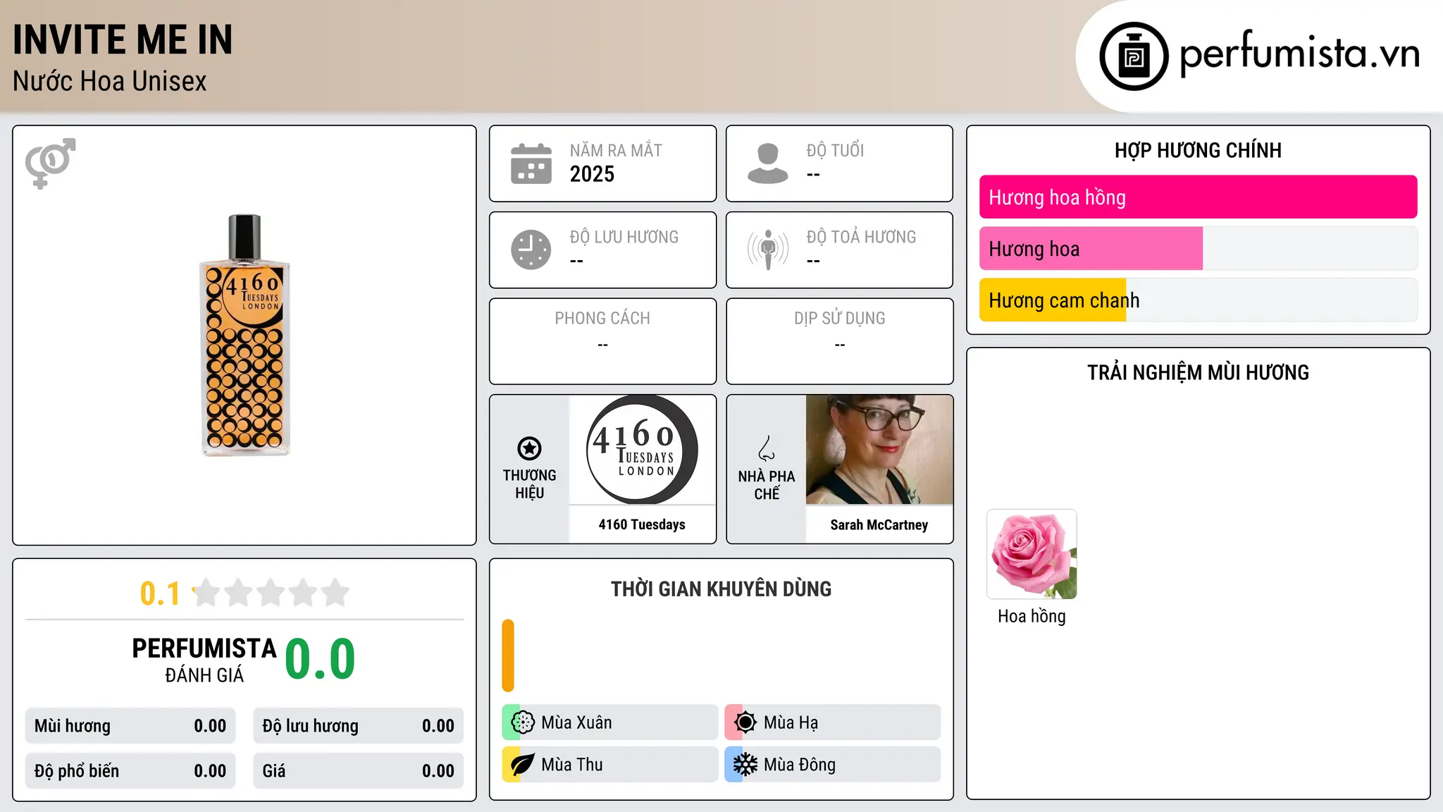Click the unisex gender symbol icon
Viewport: 1443px width, 812px height.
click(x=50, y=164)
